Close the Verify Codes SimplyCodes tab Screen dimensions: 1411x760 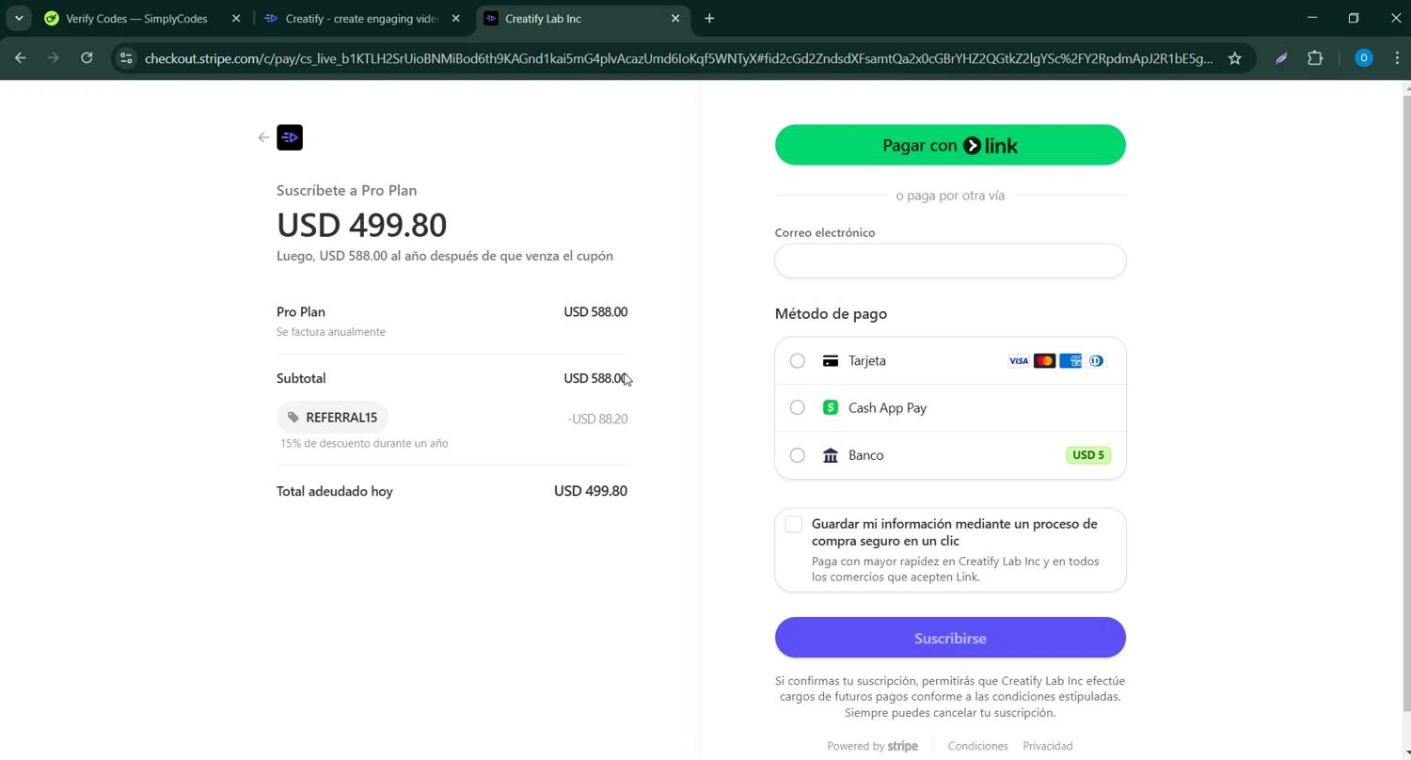[x=236, y=18]
